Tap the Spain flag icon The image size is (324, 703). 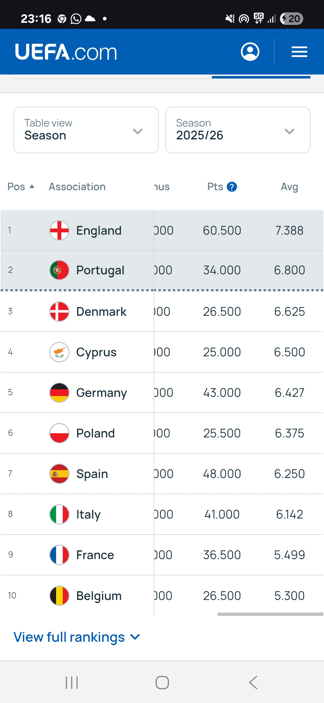59,474
